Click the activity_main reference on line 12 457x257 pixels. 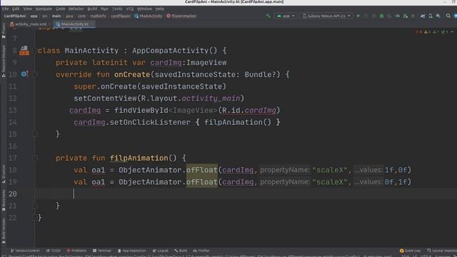point(211,99)
